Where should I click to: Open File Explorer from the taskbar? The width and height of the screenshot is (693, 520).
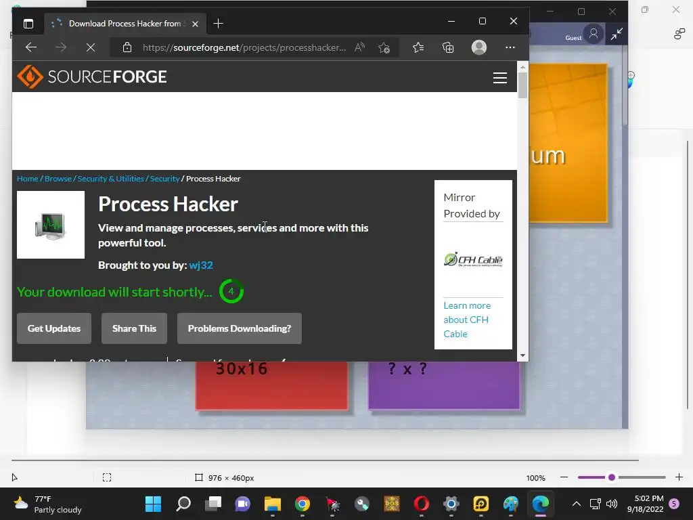point(273,504)
